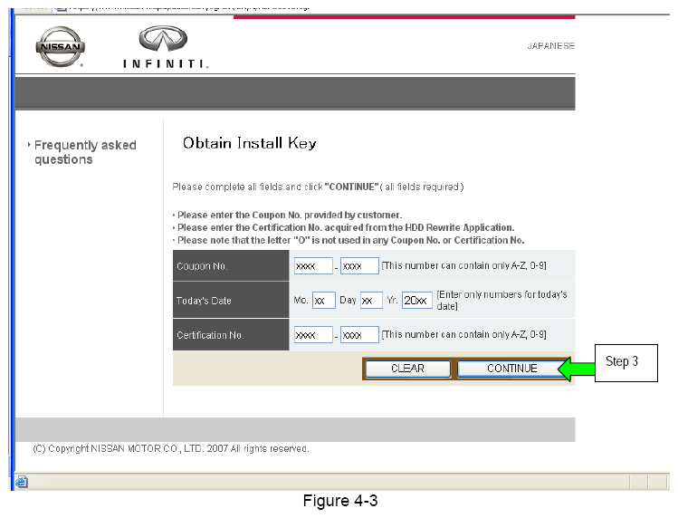Select the second Coupon No. field
The width and height of the screenshot is (678, 518).
pyautogui.click(x=359, y=266)
